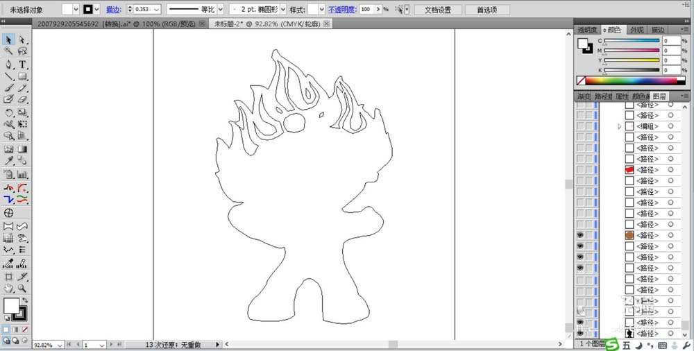Select the Column Graph tool

coord(22,174)
